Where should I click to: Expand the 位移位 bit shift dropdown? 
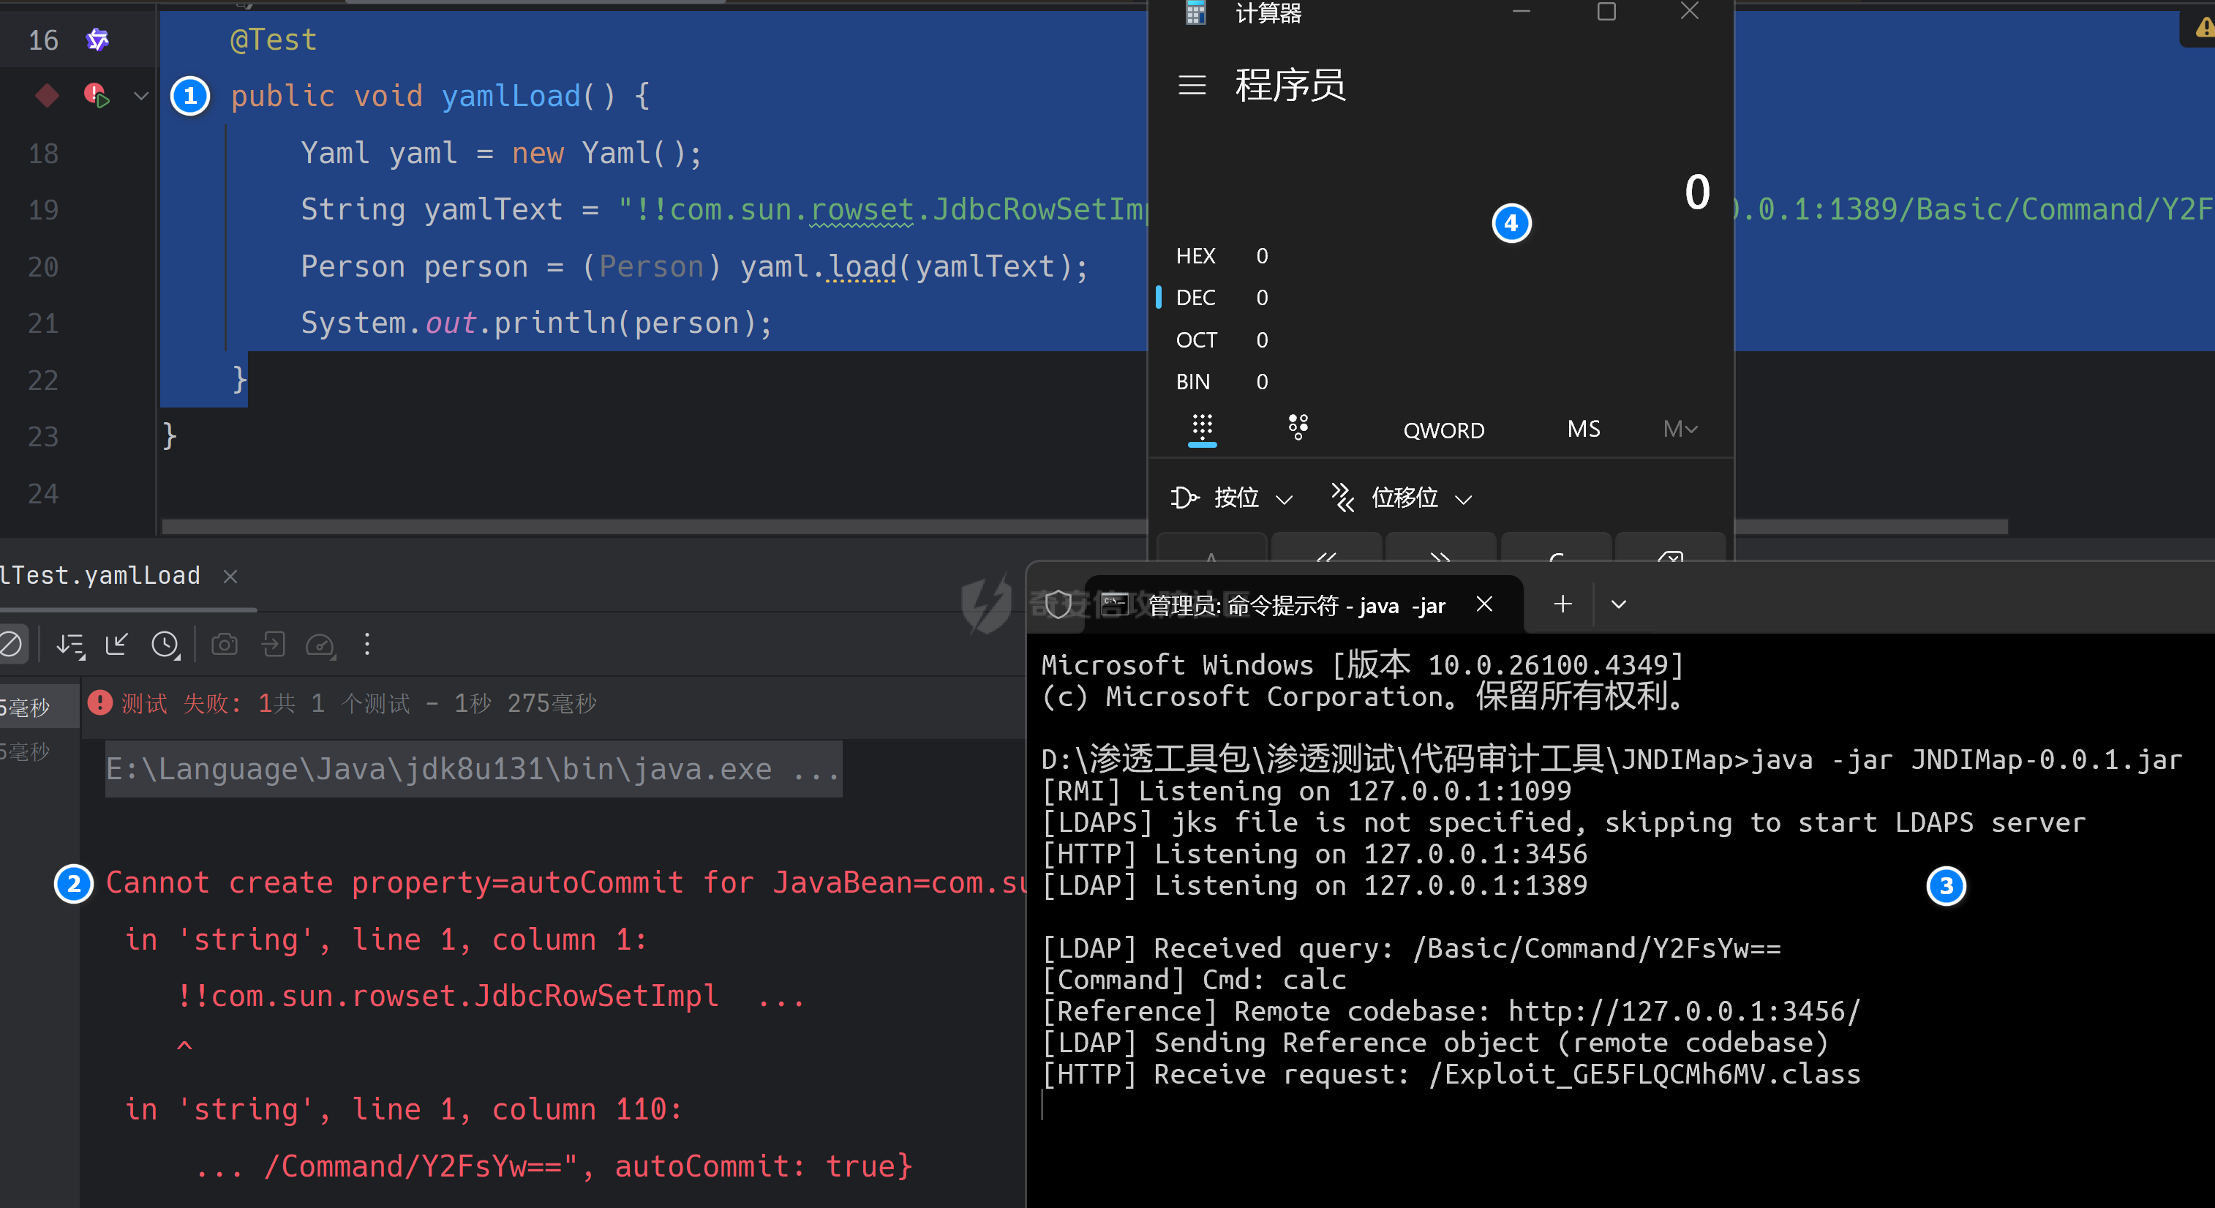coord(1402,498)
